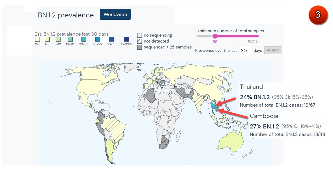
Task: Select Australia on the world map
Action: (x=231, y=142)
